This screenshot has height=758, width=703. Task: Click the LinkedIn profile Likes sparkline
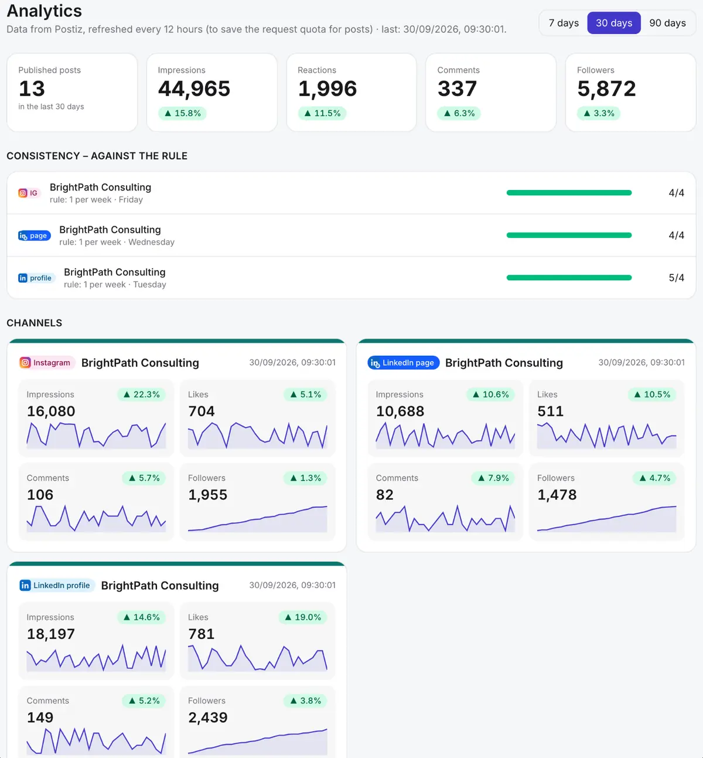pos(257,658)
